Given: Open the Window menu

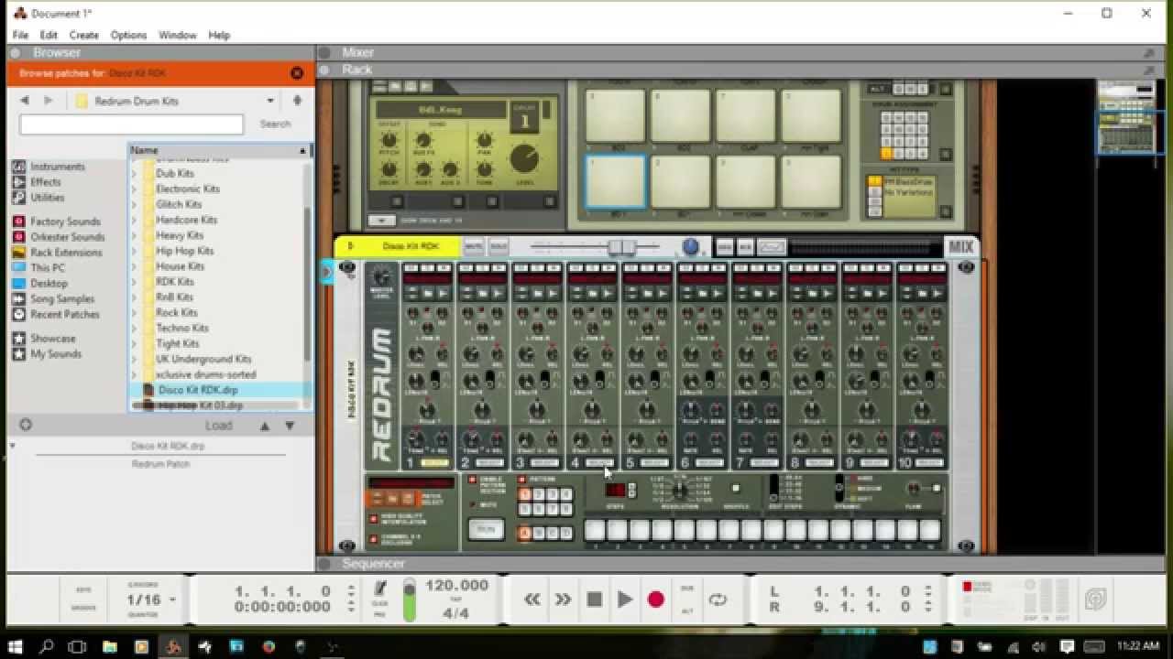Looking at the screenshot, I should (x=177, y=35).
